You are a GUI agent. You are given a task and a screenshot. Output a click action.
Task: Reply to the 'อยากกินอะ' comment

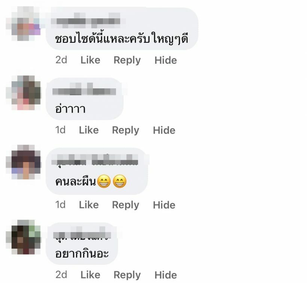[x=127, y=275]
